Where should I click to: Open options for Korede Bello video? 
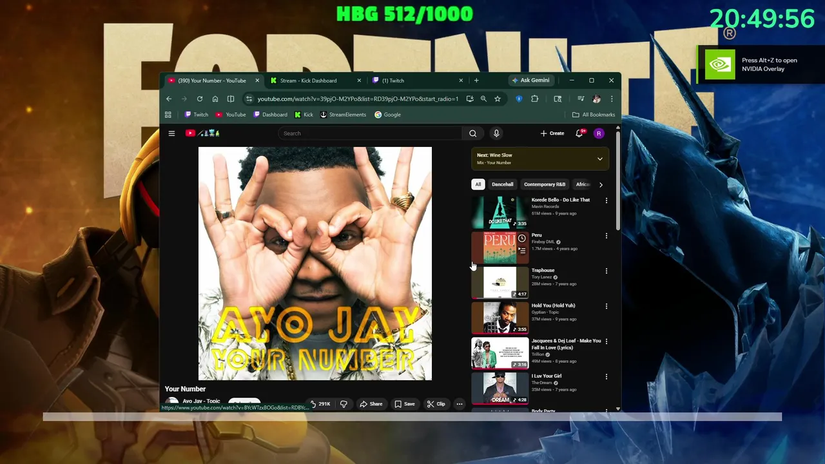pos(606,200)
